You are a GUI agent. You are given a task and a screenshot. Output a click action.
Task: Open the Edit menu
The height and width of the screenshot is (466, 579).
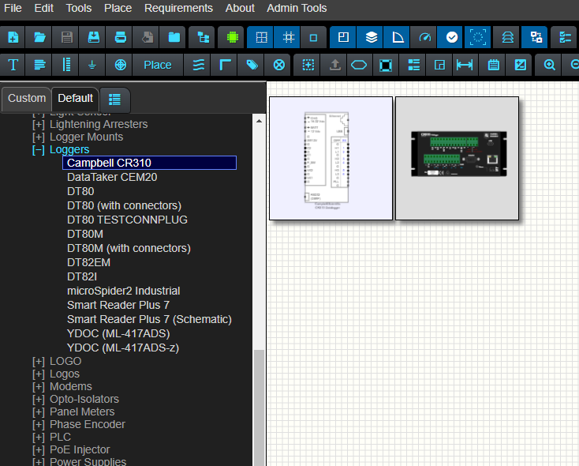point(44,8)
